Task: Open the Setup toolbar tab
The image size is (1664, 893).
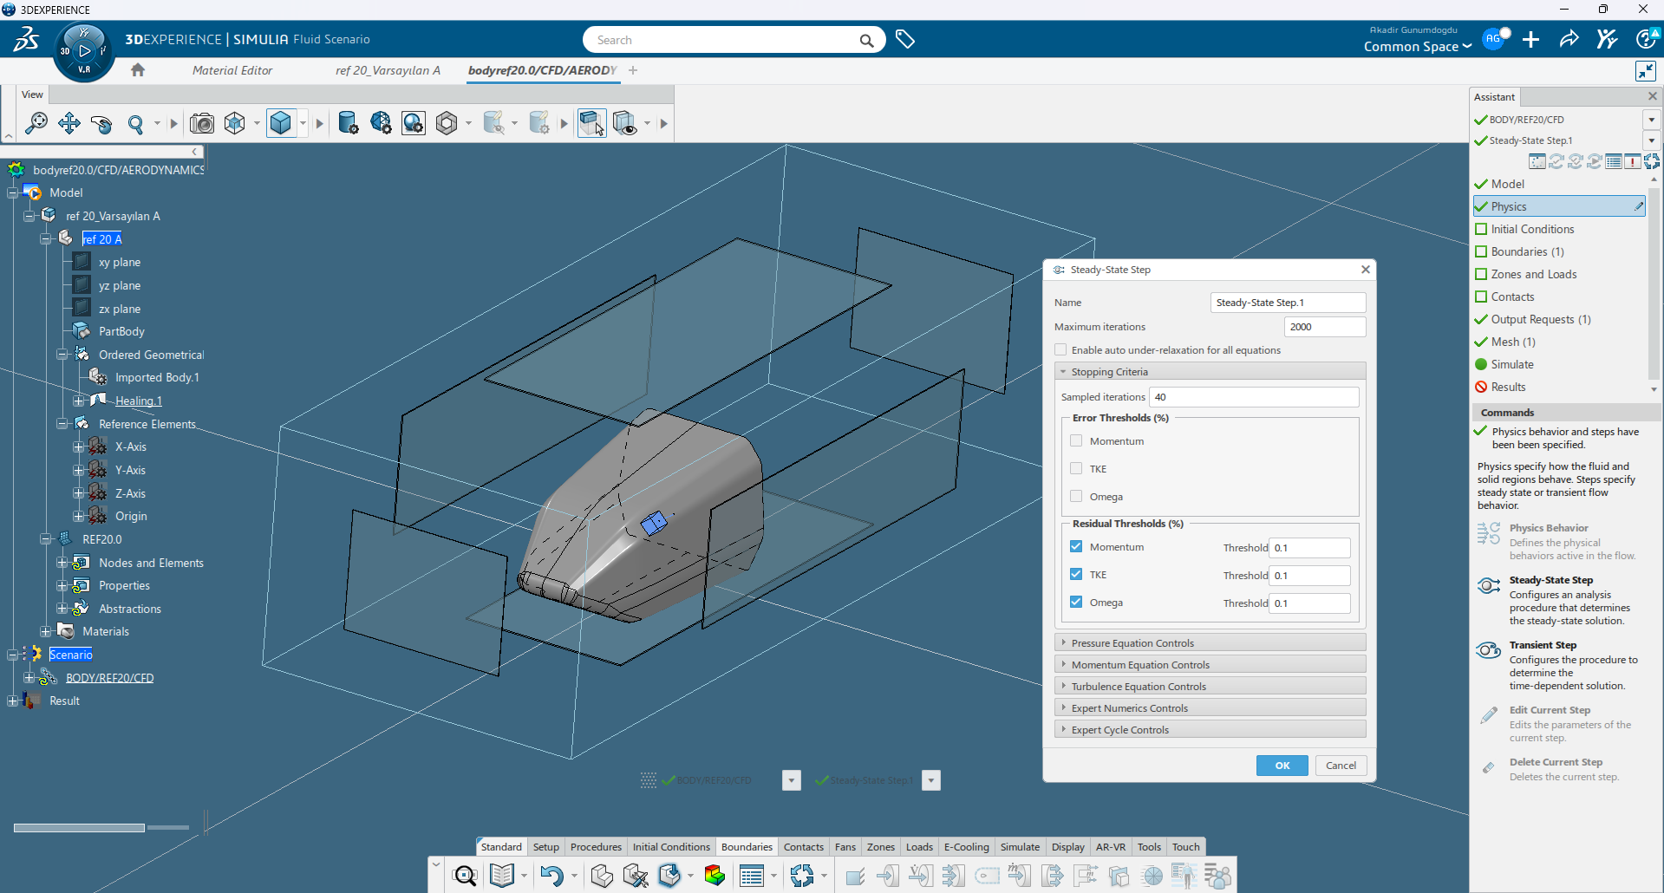Action: click(x=546, y=847)
